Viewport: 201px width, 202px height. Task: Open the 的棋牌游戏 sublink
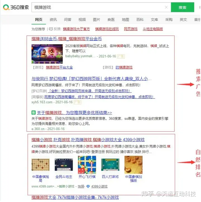(x=124, y=67)
